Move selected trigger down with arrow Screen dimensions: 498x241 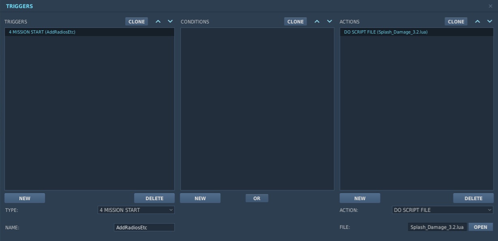coord(170,21)
